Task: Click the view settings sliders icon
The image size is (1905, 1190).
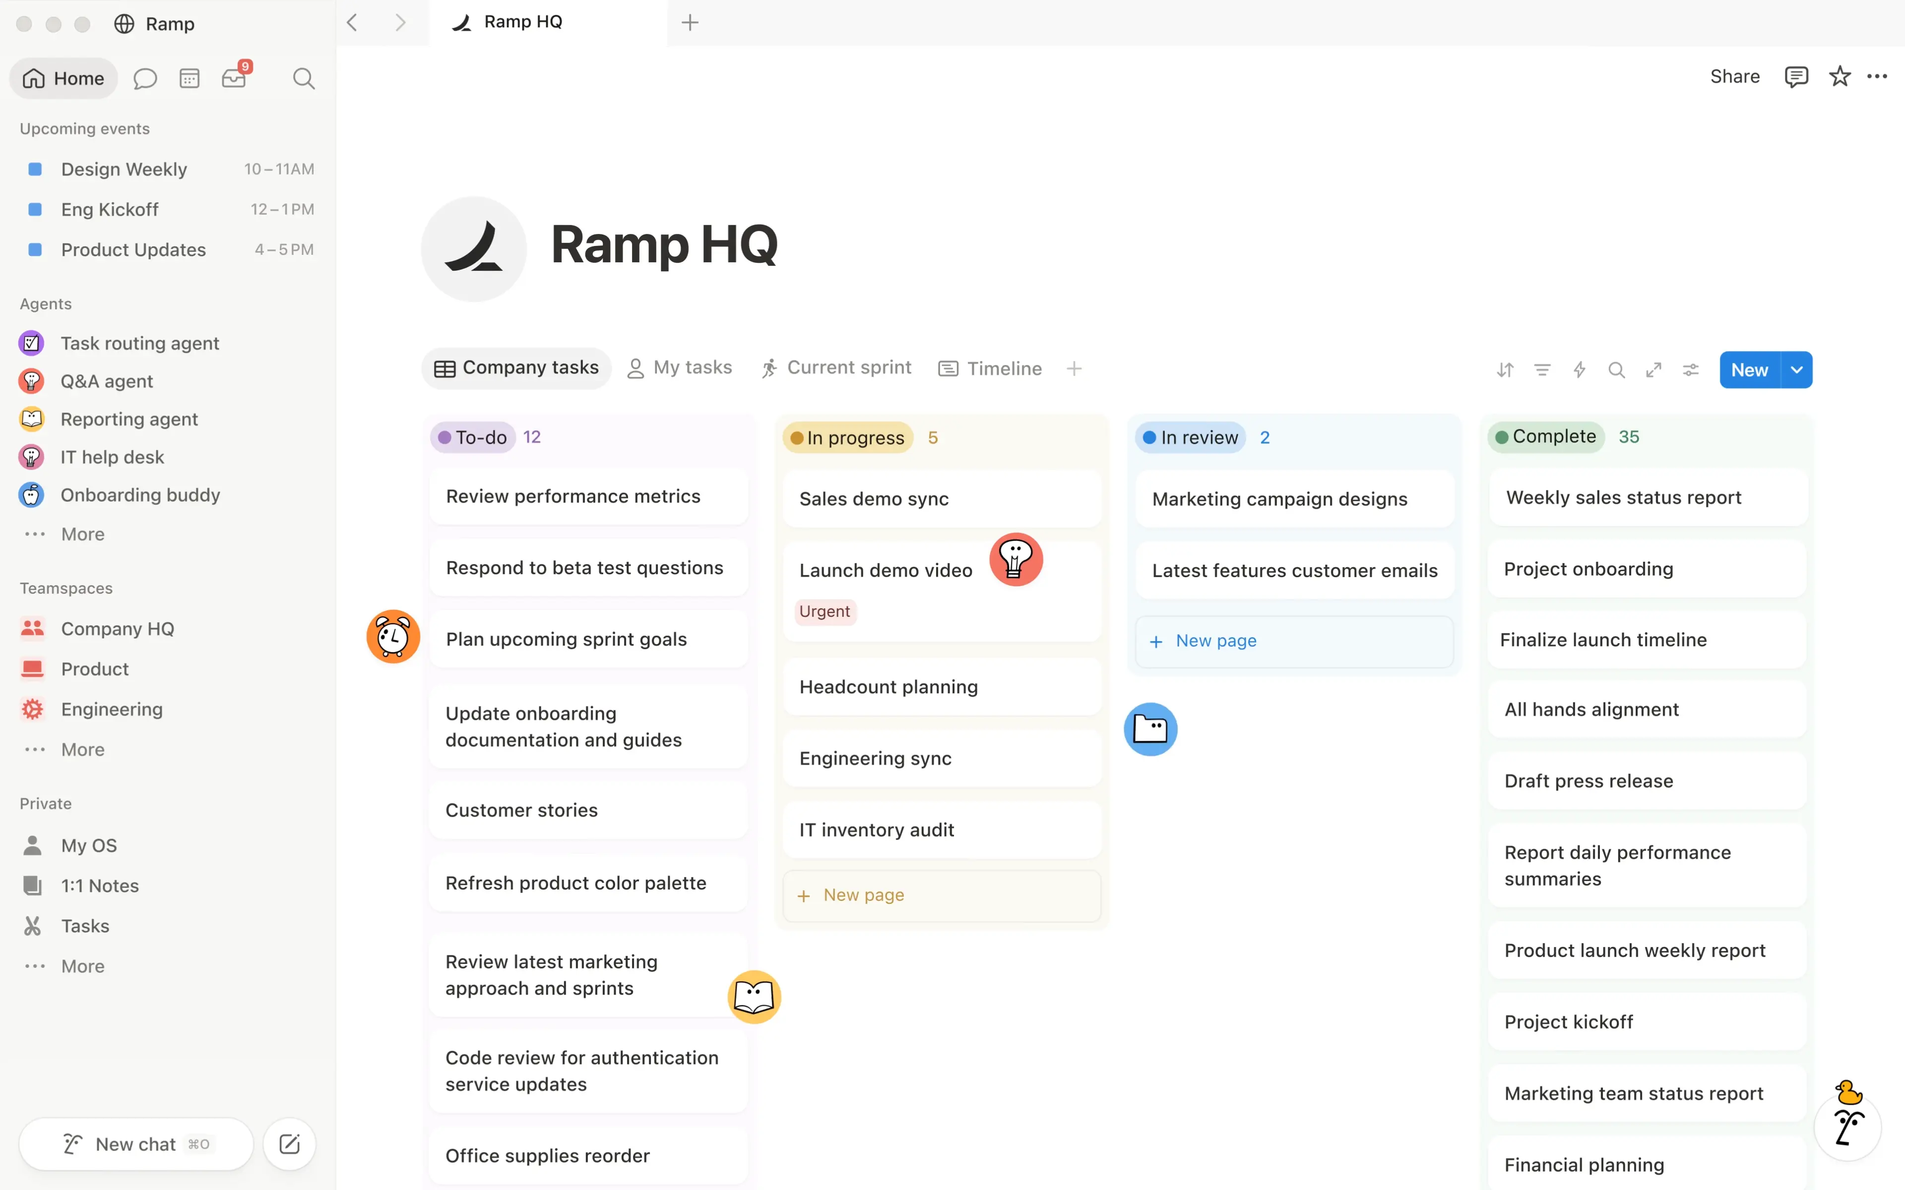Action: pos(1691,370)
